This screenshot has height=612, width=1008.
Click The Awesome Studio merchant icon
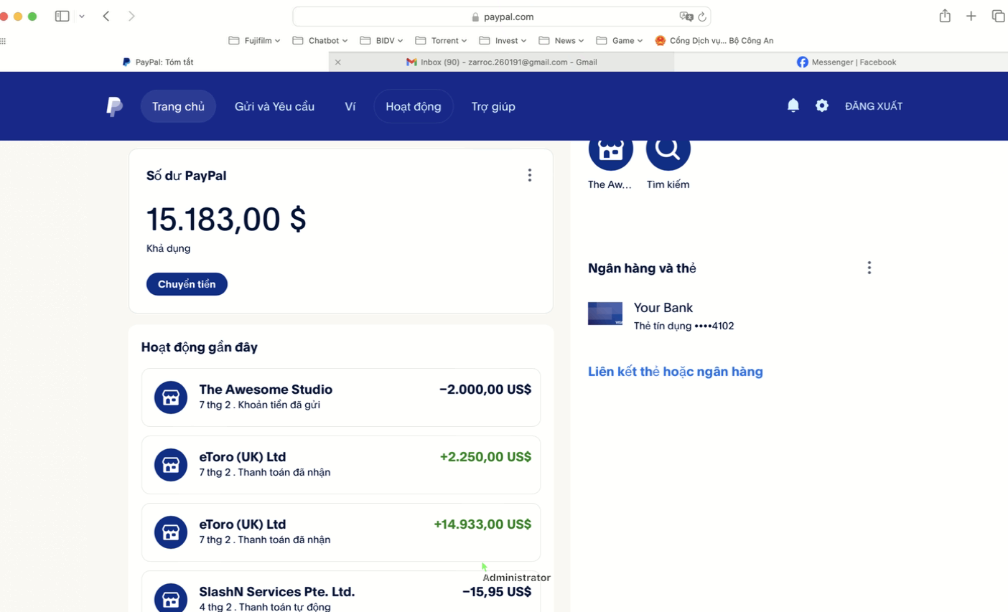coord(171,397)
